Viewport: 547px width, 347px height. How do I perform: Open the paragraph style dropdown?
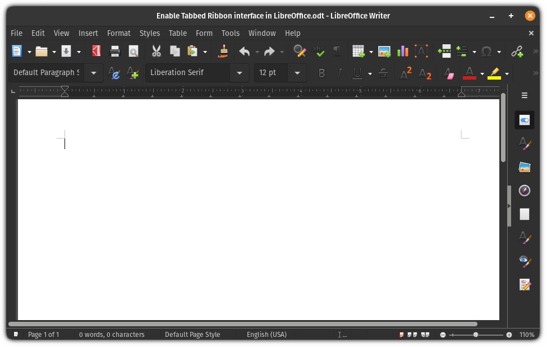94,73
